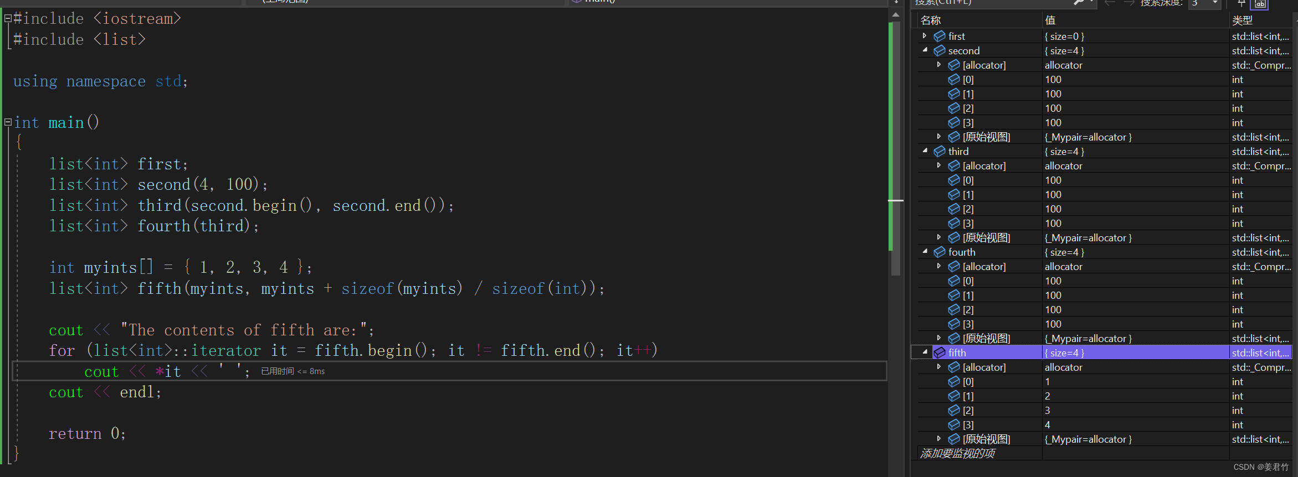Viewport: 1298px width, 477px height.
Task: Click the 添加要监视的项 add-watch field
Action: click(979, 453)
